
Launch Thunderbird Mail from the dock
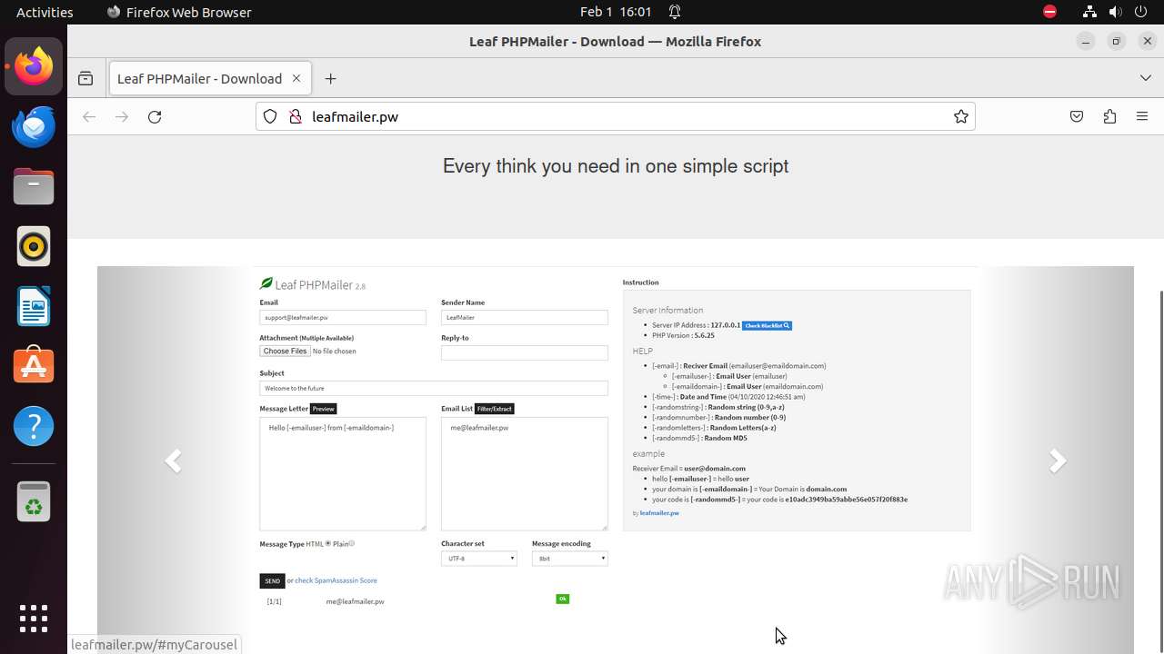pos(34,126)
